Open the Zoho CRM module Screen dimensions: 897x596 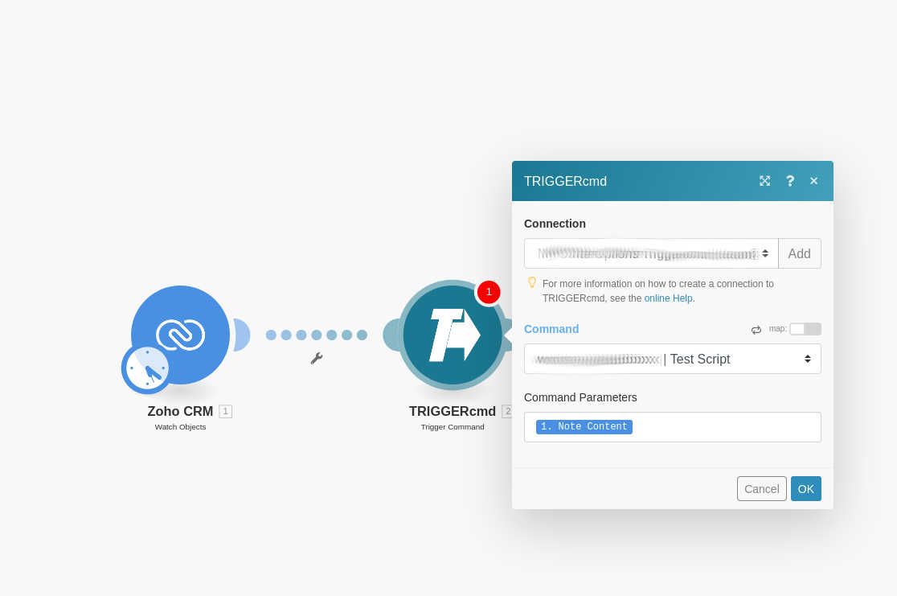[x=180, y=335]
